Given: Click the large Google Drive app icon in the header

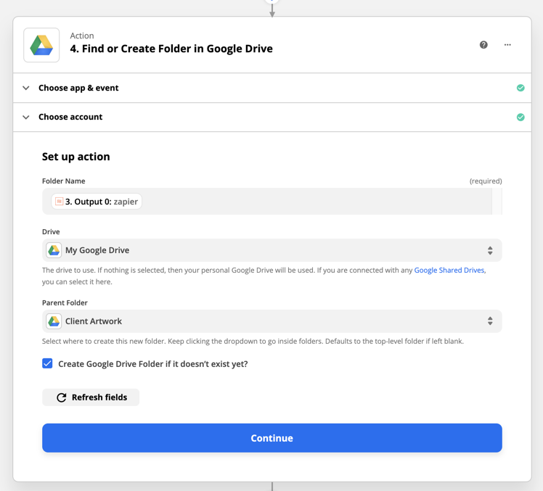Looking at the screenshot, I should (x=41, y=45).
